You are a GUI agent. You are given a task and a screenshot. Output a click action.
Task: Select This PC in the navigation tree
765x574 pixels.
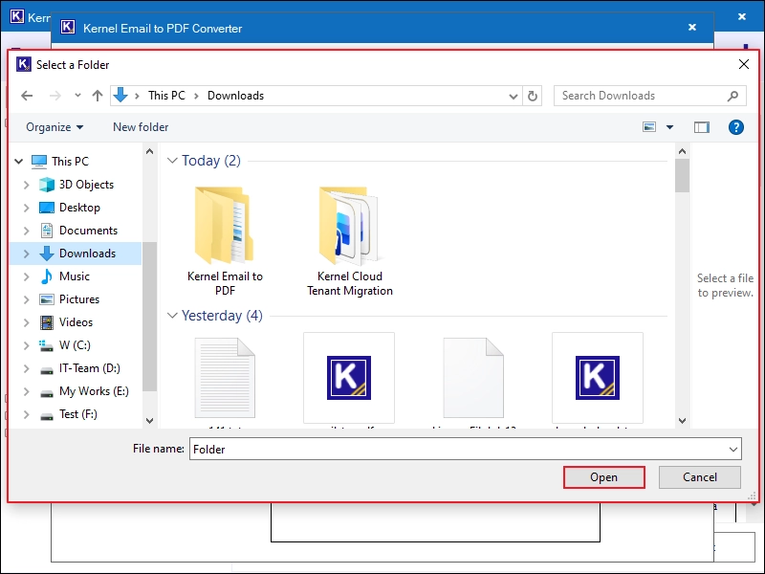70,161
